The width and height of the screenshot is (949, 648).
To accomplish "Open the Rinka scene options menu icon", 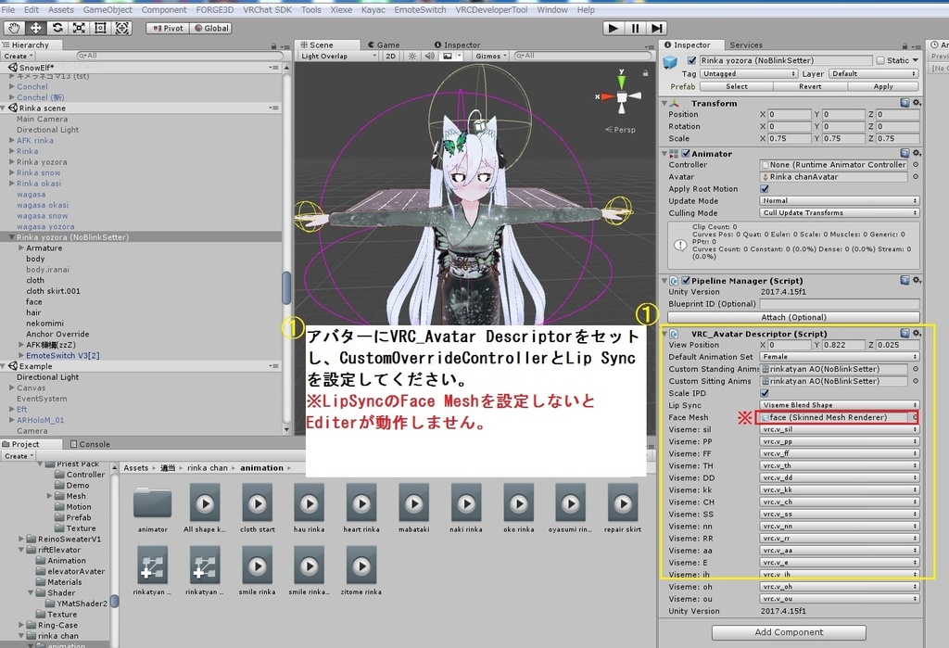I will (274, 108).
